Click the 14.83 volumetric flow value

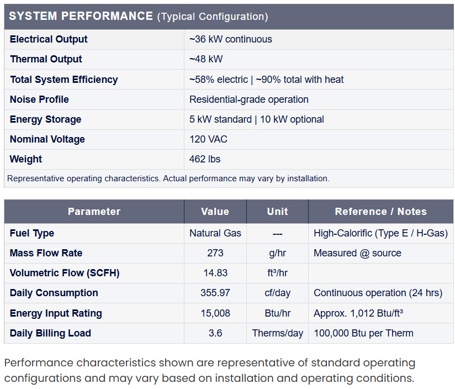pos(215,273)
